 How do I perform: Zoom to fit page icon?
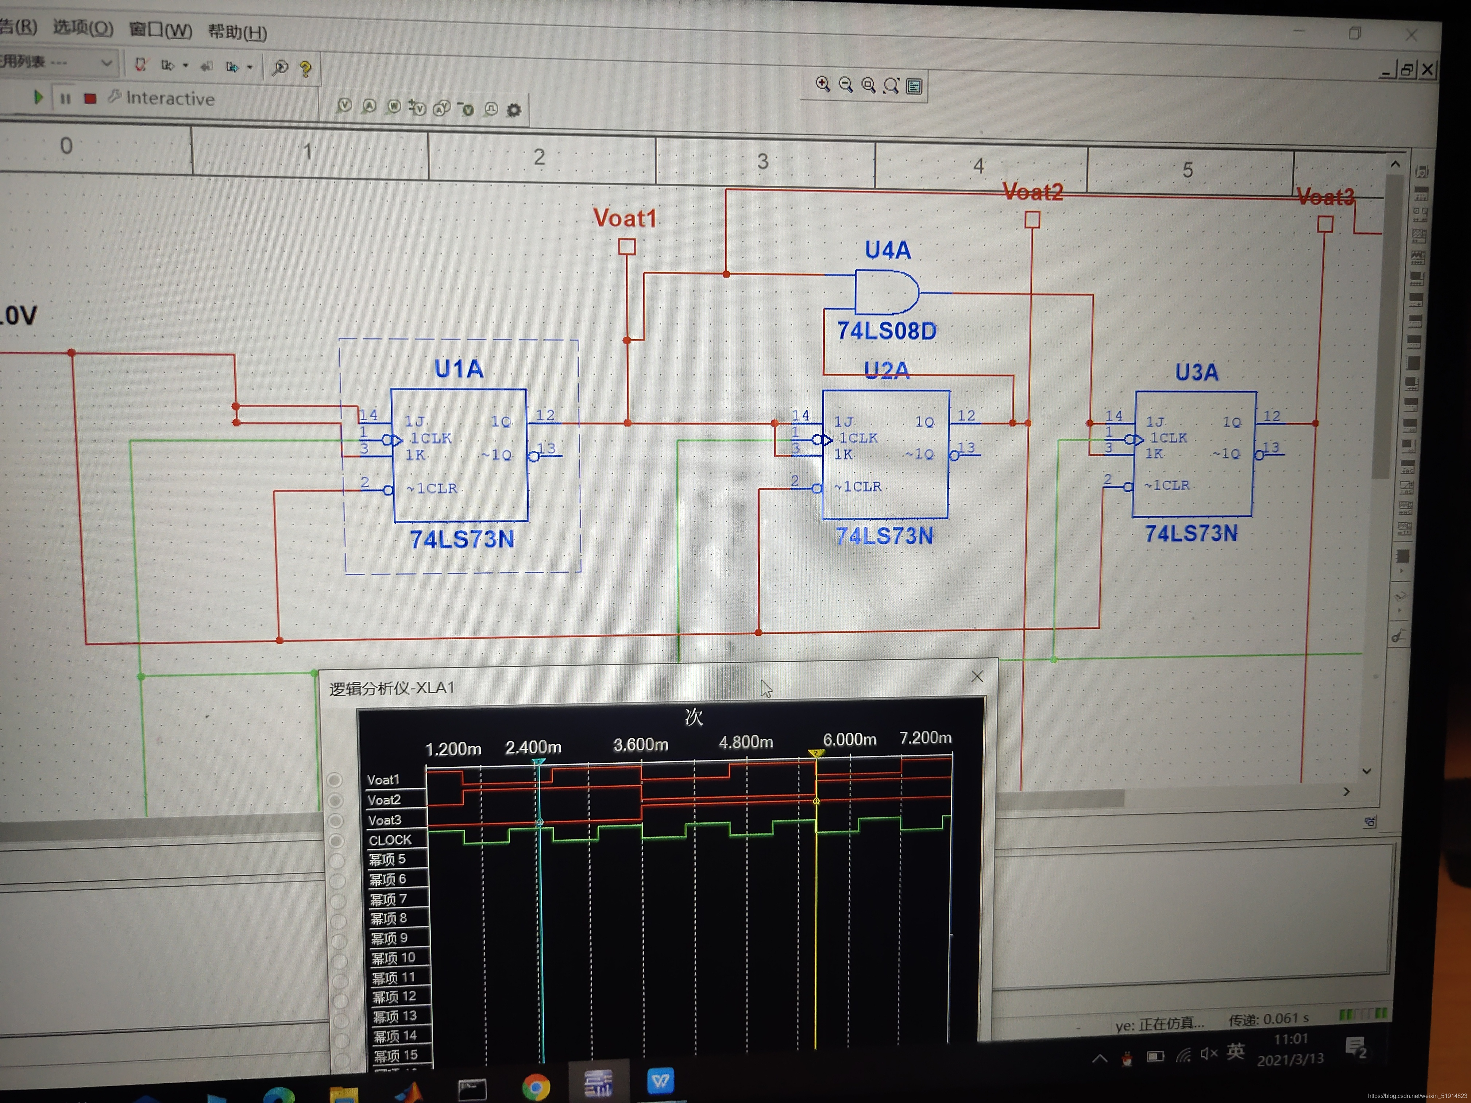tap(891, 86)
